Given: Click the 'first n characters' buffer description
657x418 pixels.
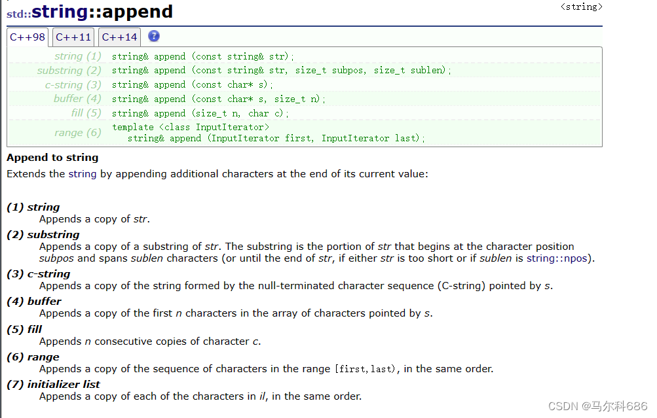Looking at the screenshot, I should (x=236, y=313).
